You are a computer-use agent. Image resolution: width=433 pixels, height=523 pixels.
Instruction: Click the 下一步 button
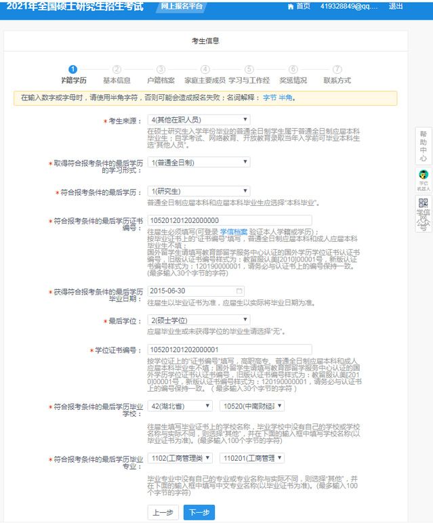199,512
